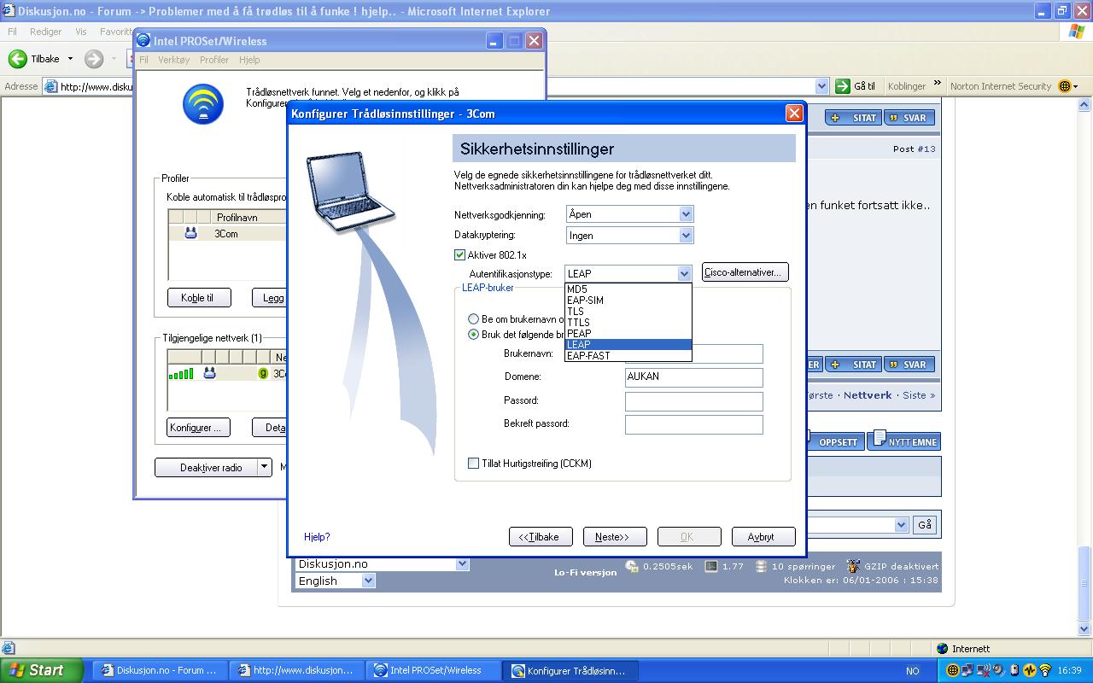This screenshot has height=683, width=1093.
Task: Click Hjelp? link in wizard
Action: [x=317, y=537]
